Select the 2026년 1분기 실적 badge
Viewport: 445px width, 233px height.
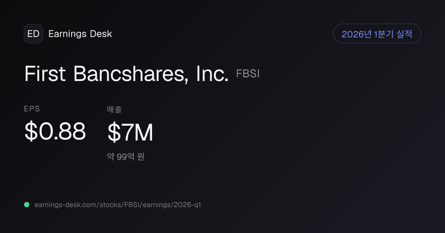(377, 34)
